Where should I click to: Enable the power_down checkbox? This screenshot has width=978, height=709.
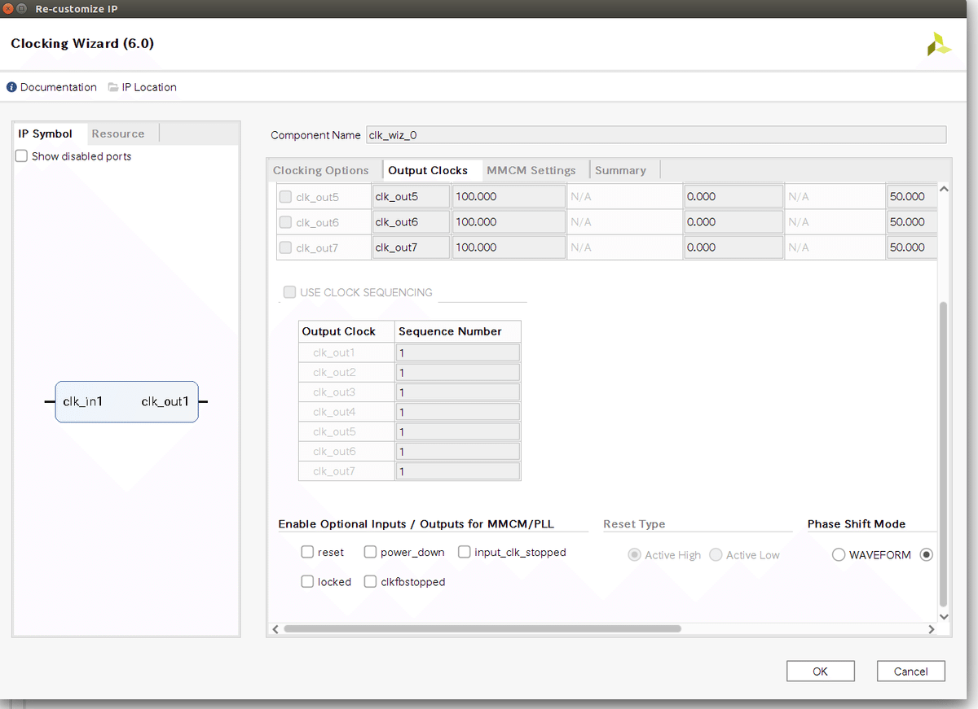click(x=370, y=552)
